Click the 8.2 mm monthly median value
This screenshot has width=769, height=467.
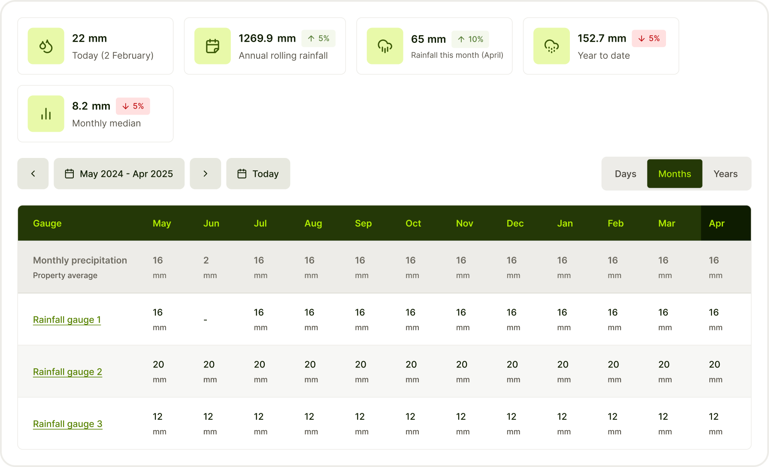(x=91, y=106)
